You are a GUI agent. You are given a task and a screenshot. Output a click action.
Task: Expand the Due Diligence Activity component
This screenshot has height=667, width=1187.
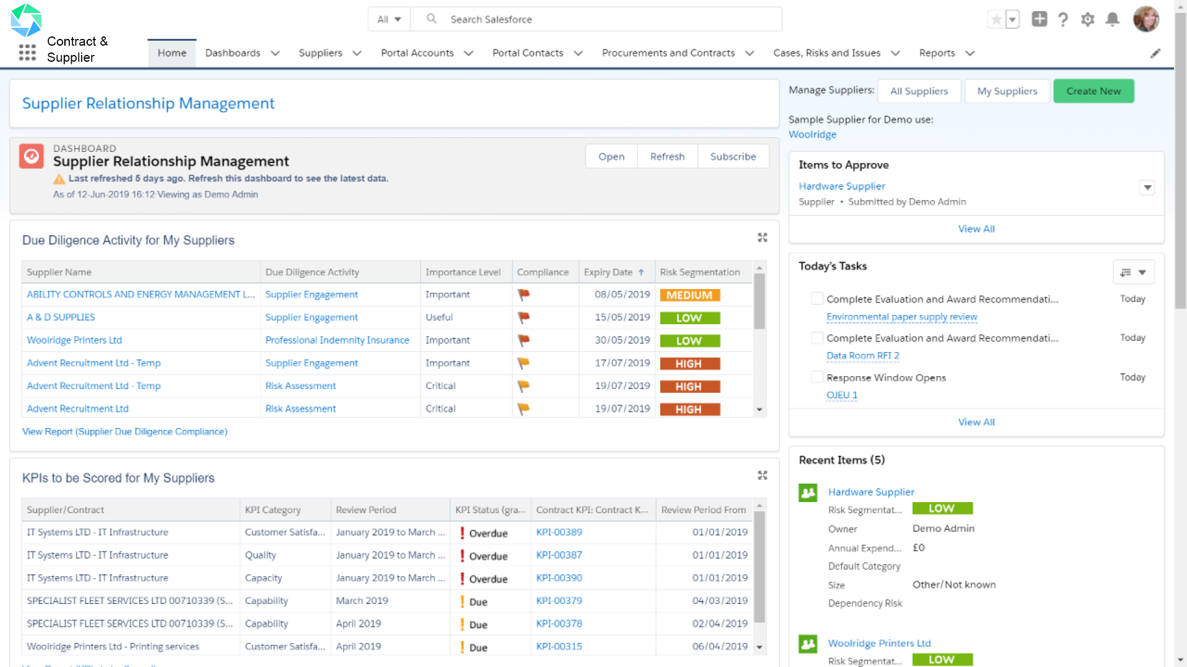click(762, 238)
